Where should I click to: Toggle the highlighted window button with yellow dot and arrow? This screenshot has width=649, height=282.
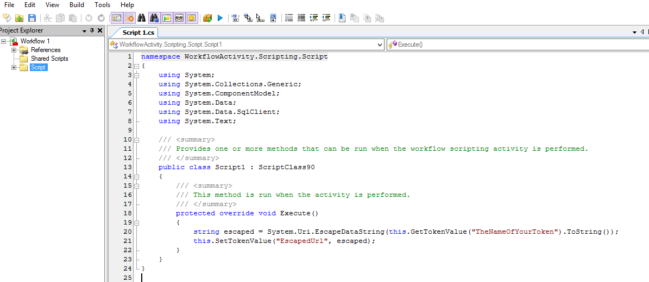(x=167, y=18)
